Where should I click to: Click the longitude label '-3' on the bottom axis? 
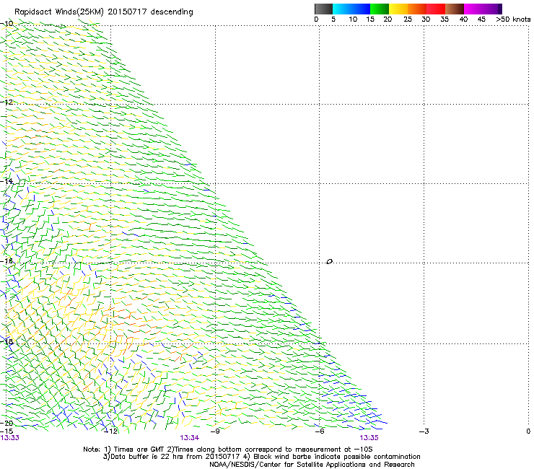pyautogui.click(x=424, y=431)
